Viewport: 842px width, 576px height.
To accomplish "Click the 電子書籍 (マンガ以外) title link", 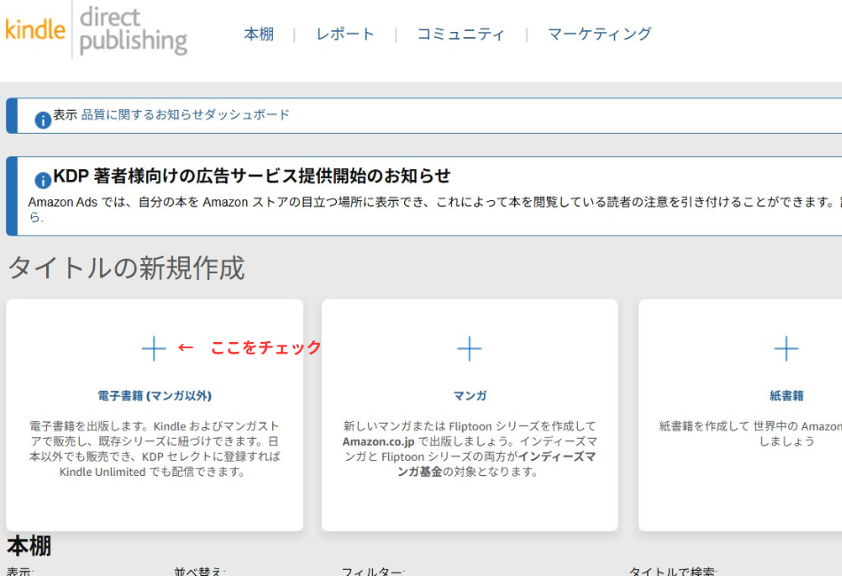I will (x=152, y=395).
